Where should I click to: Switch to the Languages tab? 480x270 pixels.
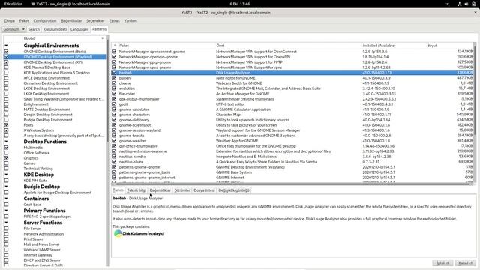pyautogui.click(x=79, y=29)
